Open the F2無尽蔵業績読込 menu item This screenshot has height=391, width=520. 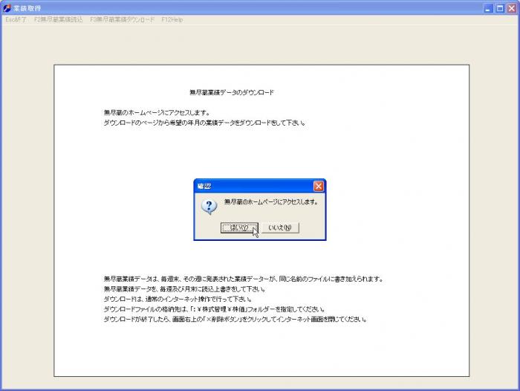point(59,19)
